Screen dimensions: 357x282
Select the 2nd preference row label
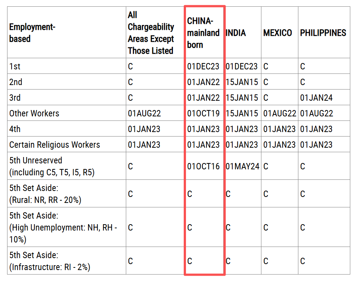point(16,82)
